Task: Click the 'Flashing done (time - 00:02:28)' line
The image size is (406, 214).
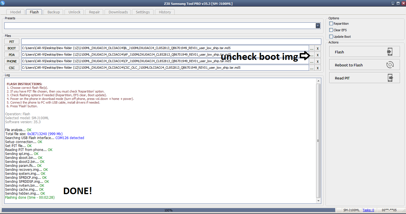Action: point(30,197)
